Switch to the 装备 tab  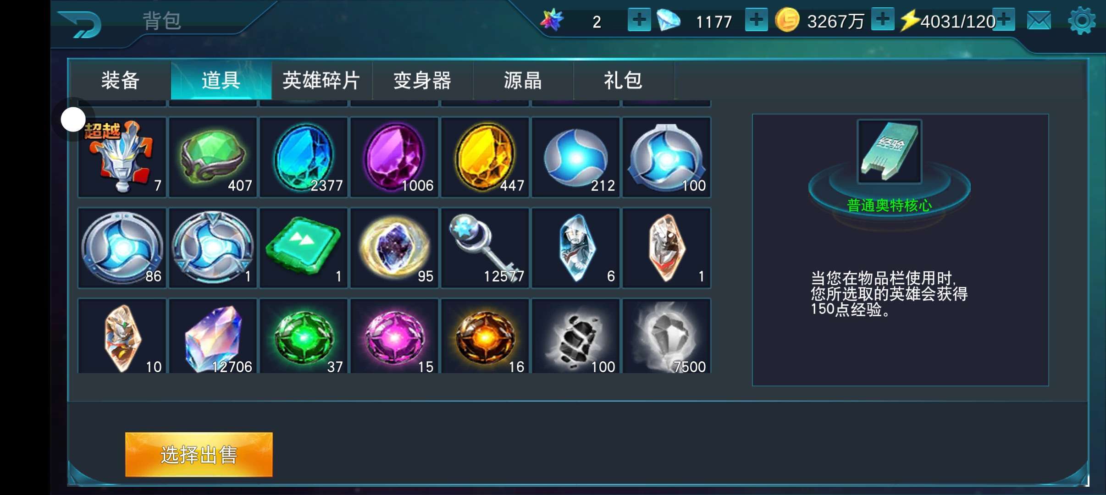coord(121,81)
